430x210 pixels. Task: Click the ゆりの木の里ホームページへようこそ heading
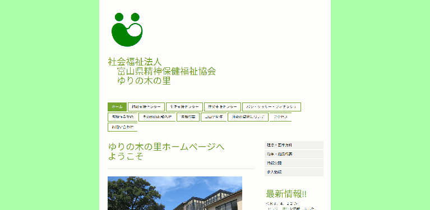pyautogui.click(x=166, y=151)
